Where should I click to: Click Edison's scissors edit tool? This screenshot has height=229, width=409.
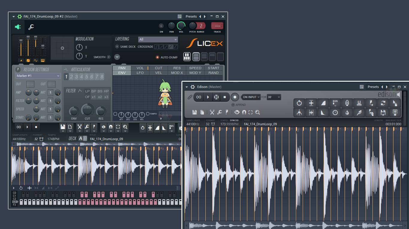click(x=212, y=112)
